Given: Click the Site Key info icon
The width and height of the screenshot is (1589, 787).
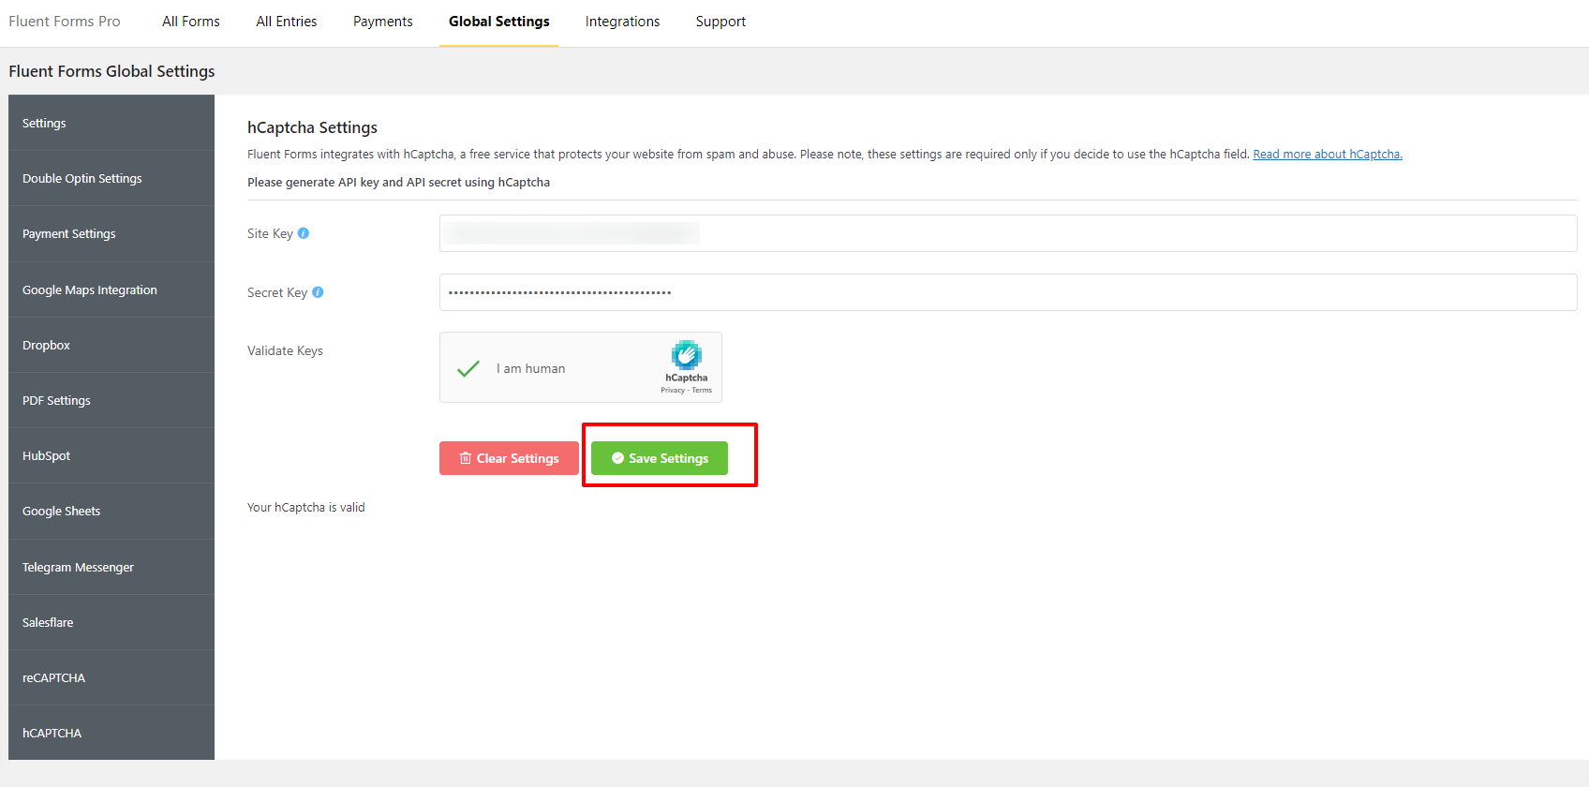Looking at the screenshot, I should (304, 233).
